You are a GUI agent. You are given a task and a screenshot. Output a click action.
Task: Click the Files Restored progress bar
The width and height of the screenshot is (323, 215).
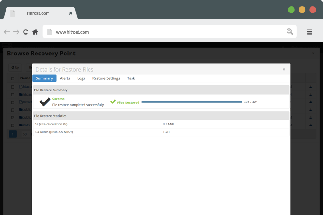coord(191,102)
